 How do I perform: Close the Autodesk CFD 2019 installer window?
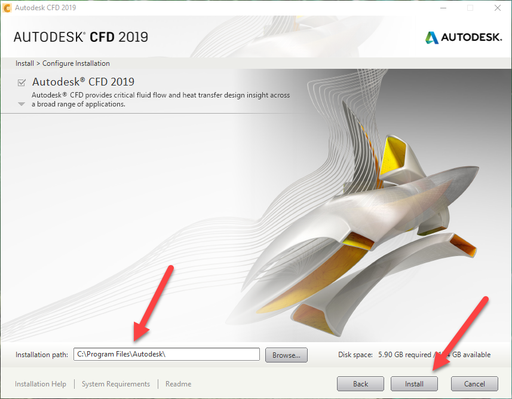pos(497,8)
